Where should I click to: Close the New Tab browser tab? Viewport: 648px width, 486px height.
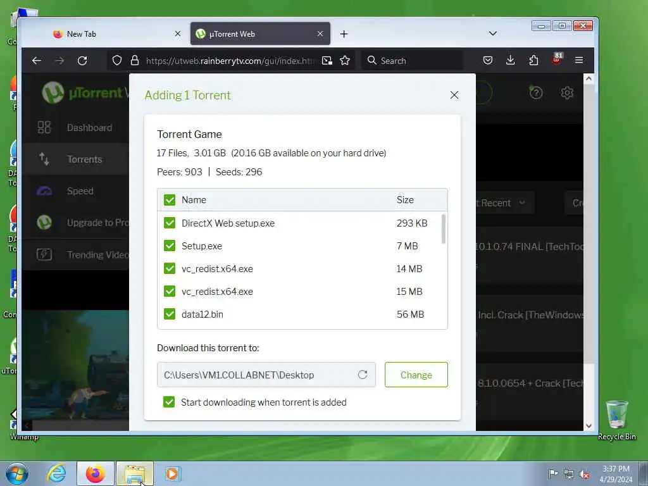178,34
